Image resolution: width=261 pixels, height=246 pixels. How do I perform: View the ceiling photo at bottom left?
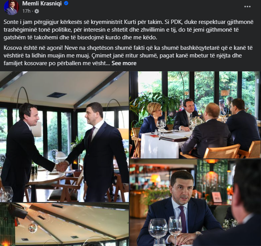pos(64,224)
